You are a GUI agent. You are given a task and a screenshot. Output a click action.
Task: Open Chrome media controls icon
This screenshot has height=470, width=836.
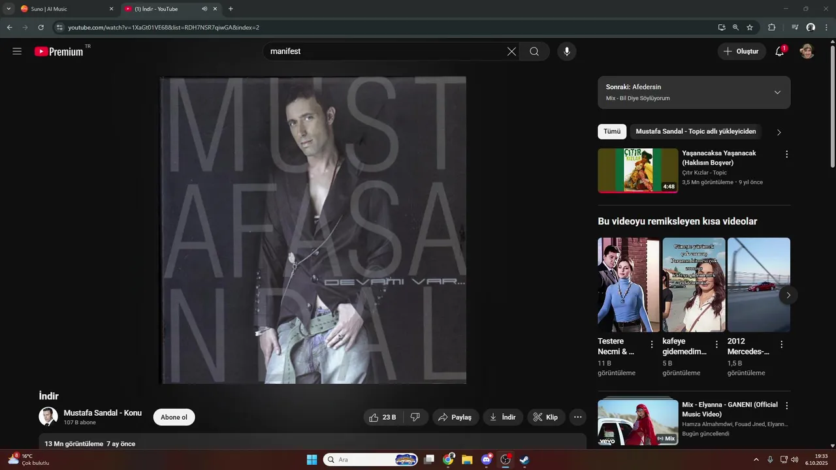795,27
